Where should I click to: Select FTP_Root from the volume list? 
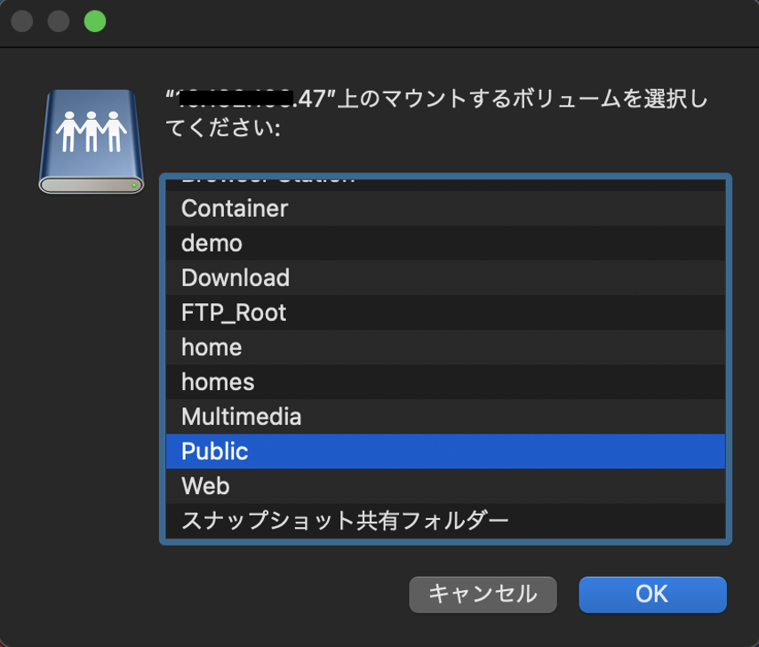[234, 313]
